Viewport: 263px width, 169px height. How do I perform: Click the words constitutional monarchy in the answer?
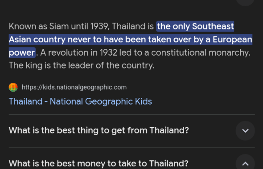[x=201, y=53]
